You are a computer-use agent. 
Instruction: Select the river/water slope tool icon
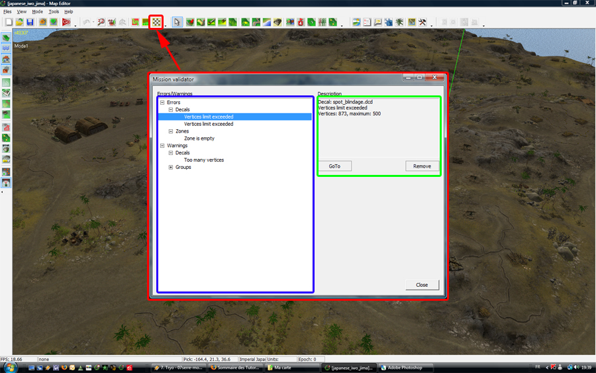(266, 22)
